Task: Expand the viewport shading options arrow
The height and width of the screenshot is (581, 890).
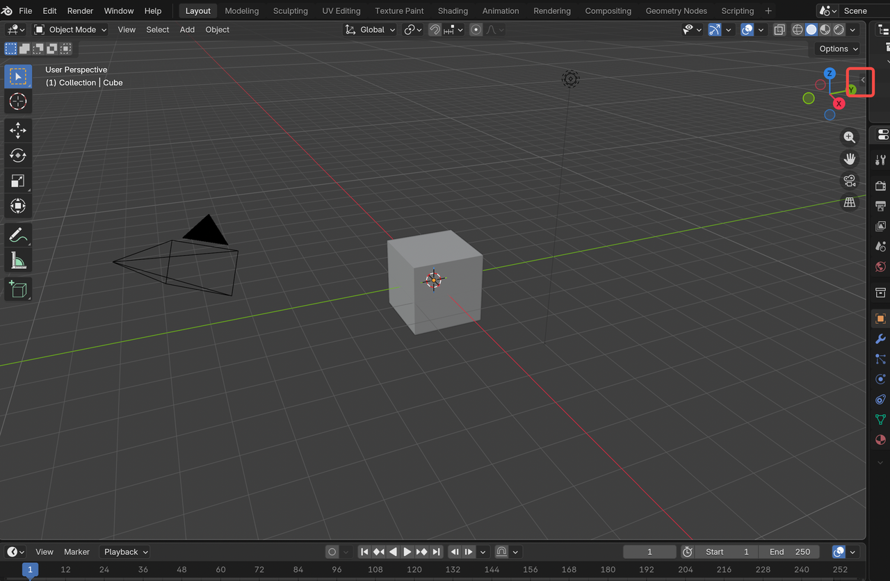Action: pyautogui.click(x=854, y=30)
